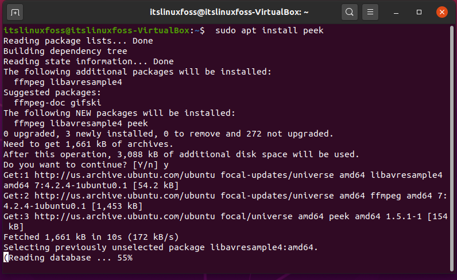The image size is (457, 280).
Task: Click the 'Get:3' archive URL line
Action: [225, 217]
